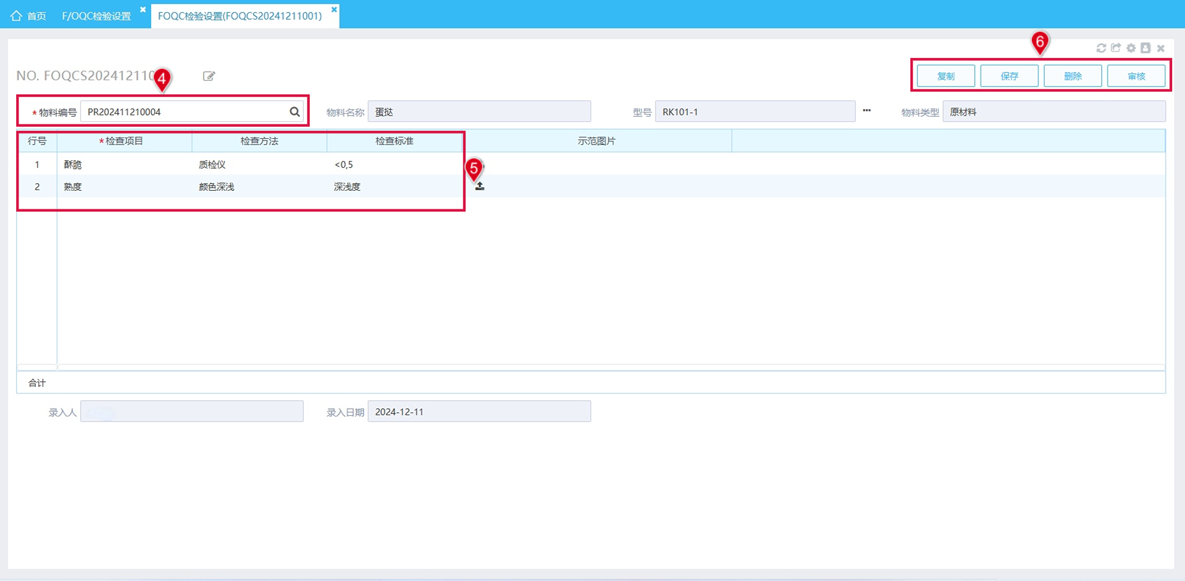Click the ellipsis icon after 型号 field
1185x581 pixels.
866,110
